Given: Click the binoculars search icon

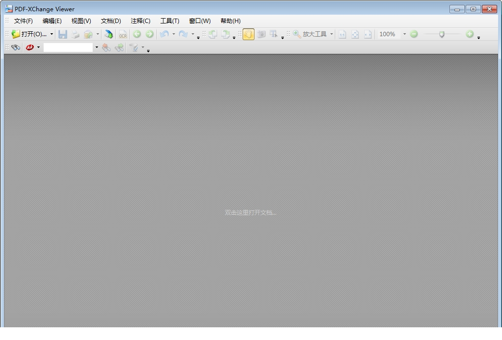Looking at the screenshot, I should pos(16,47).
